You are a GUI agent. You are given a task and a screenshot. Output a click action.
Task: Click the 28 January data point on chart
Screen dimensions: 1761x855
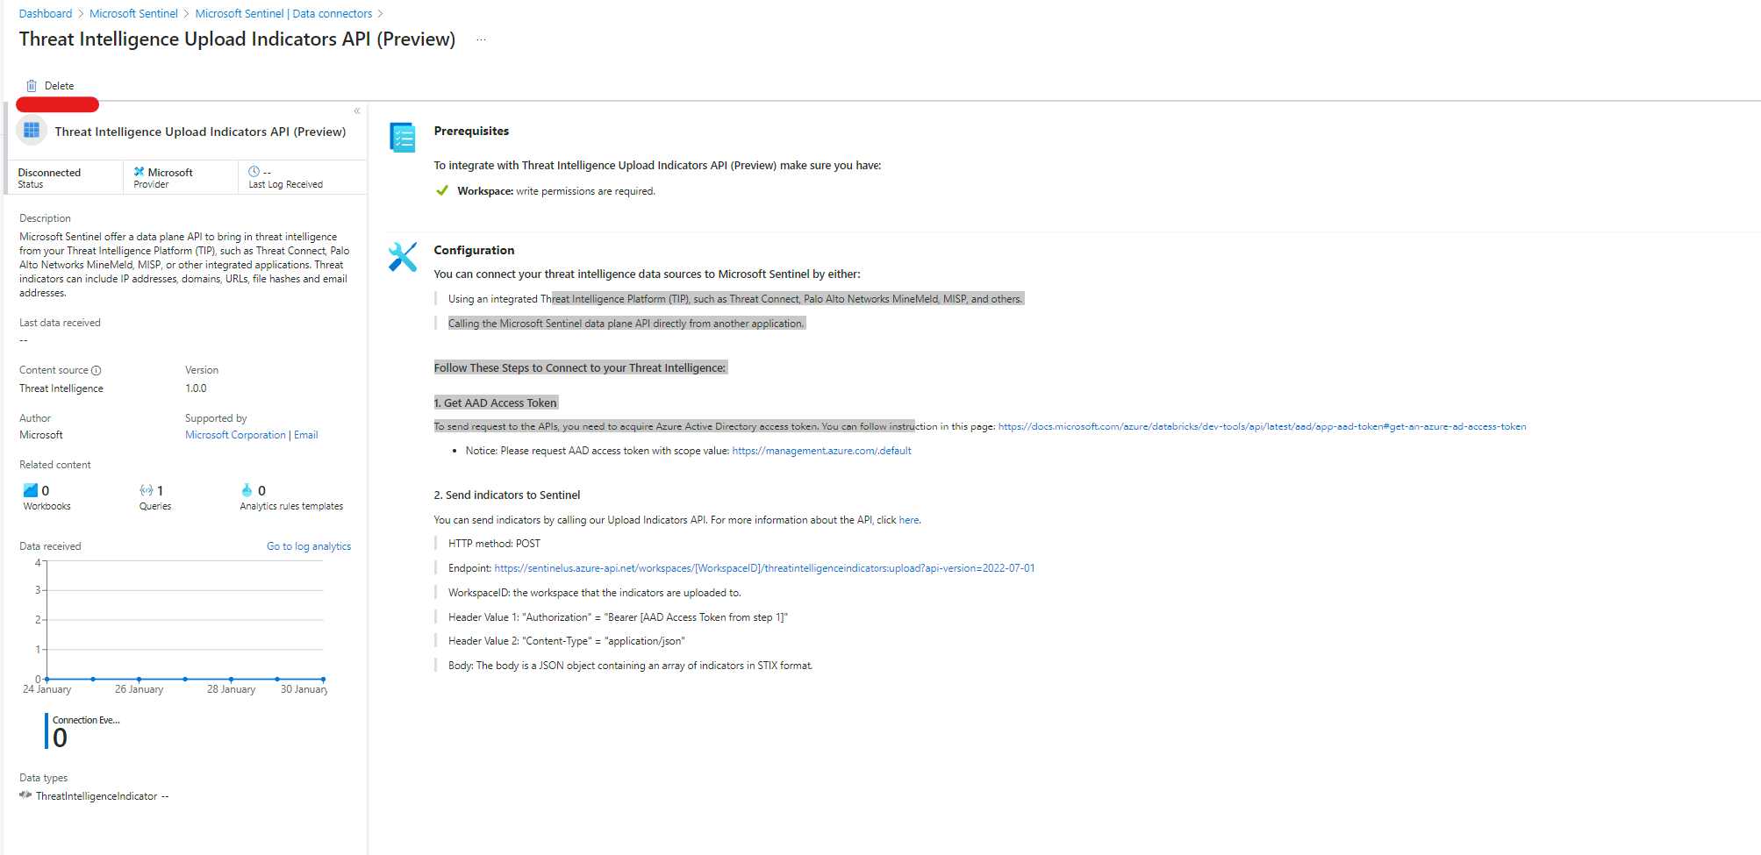[x=231, y=679]
